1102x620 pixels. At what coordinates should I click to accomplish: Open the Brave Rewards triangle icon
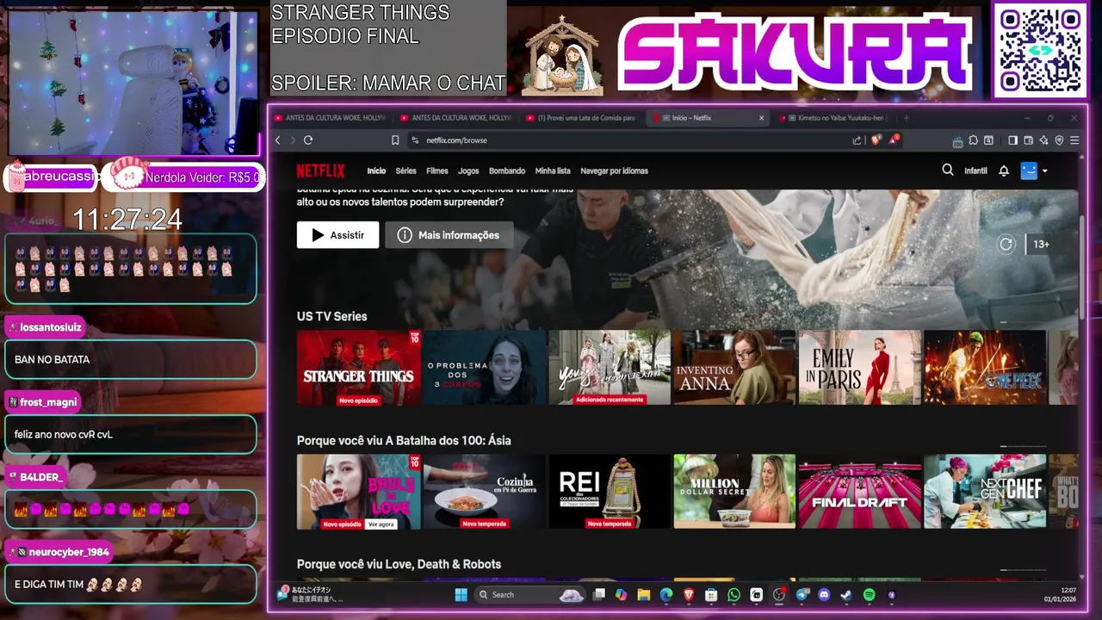[894, 139]
